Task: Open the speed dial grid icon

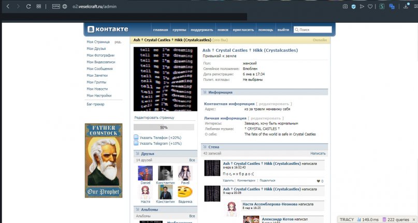Action: point(39,6)
